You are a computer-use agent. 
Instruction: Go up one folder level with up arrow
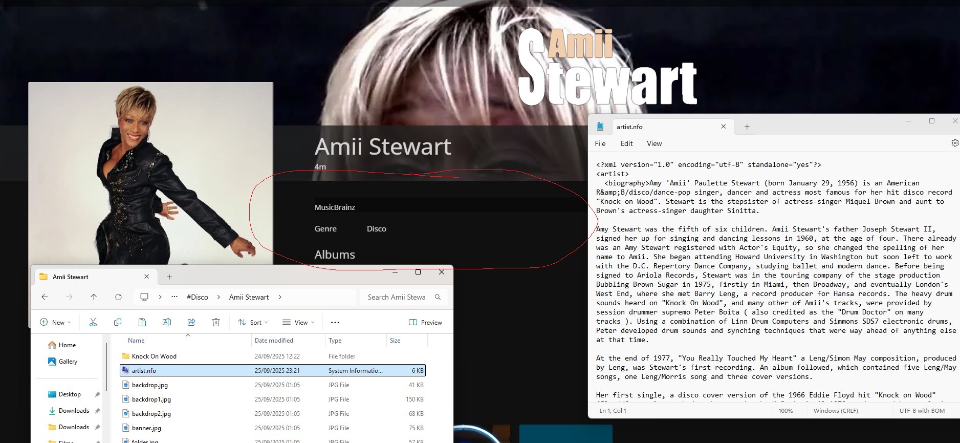94,297
